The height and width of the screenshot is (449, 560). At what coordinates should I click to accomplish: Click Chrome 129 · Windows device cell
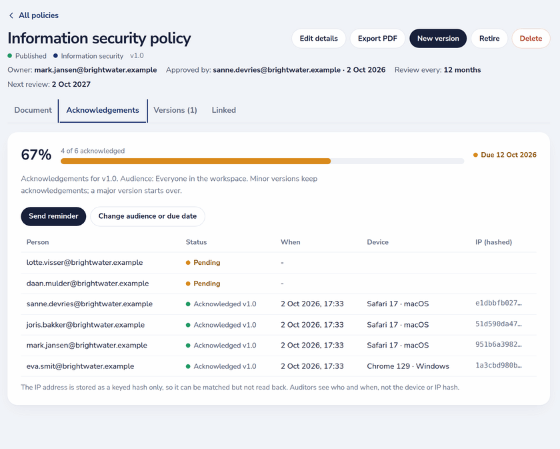pos(408,366)
